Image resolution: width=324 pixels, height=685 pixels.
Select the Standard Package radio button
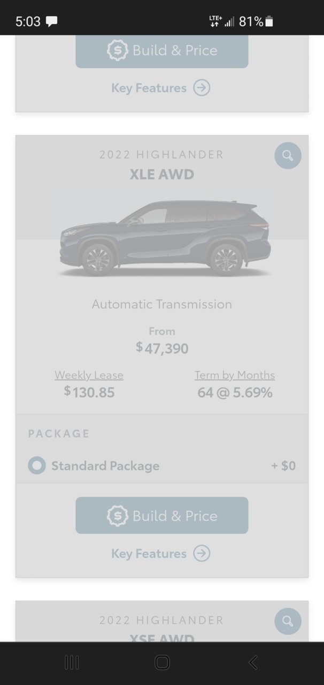point(37,465)
